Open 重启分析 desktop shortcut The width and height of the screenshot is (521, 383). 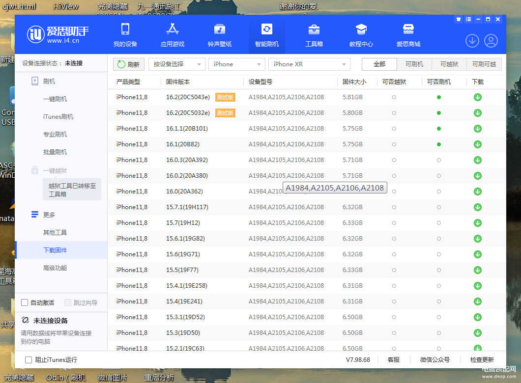[x=159, y=378]
